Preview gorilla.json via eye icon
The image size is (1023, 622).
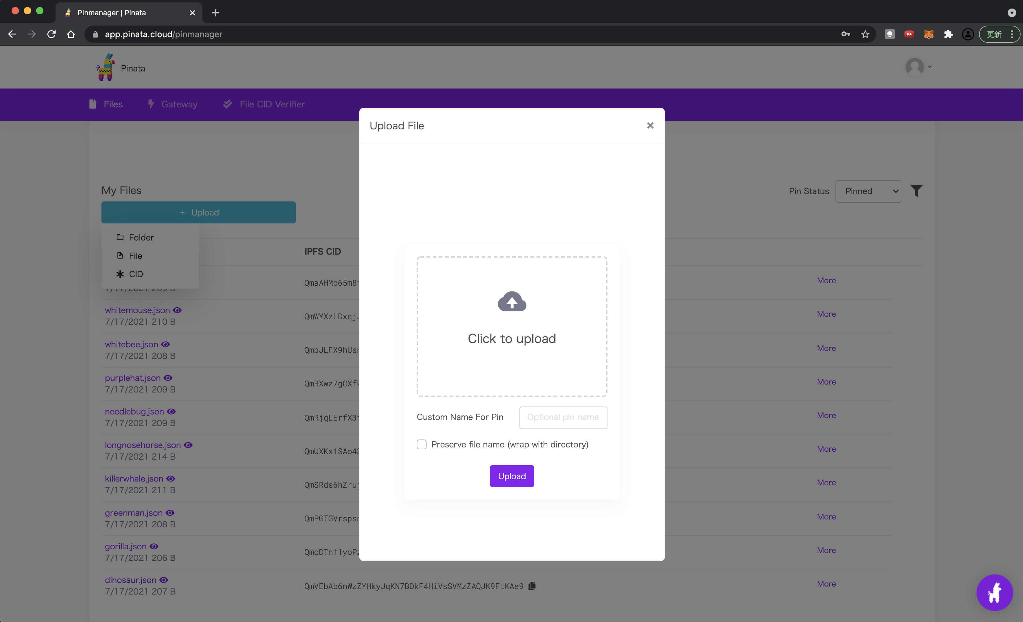coord(154,547)
